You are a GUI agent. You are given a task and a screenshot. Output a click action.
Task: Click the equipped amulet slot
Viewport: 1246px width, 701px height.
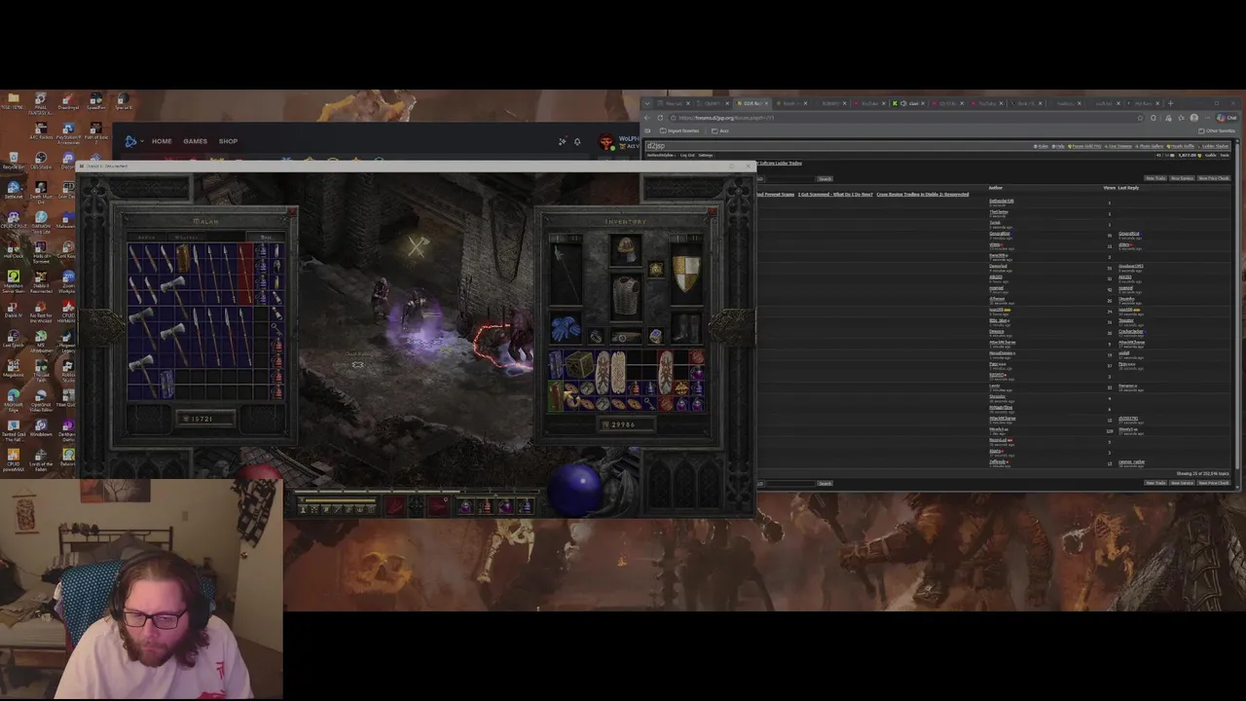click(x=656, y=270)
